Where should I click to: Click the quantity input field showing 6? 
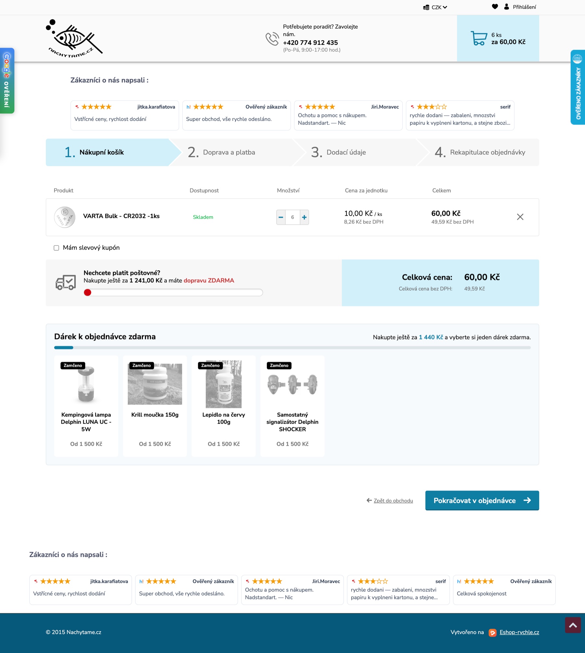[x=292, y=217]
